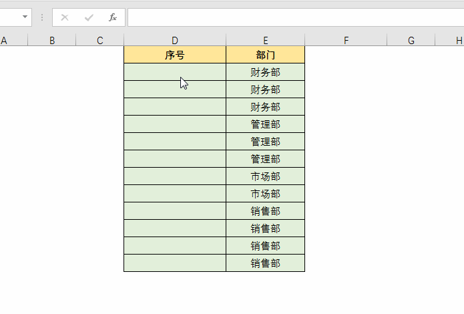The height and width of the screenshot is (314, 464).
Task: Select the second 市场部 cell
Action: click(266, 194)
